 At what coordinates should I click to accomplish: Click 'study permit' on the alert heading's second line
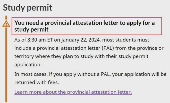[x=31, y=30]
